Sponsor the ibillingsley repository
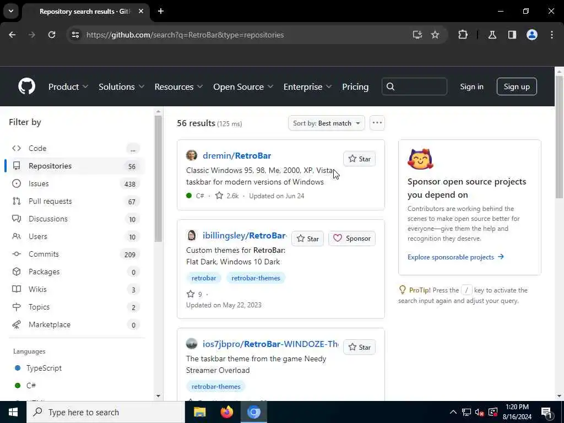The width and height of the screenshot is (564, 423). point(352,238)
